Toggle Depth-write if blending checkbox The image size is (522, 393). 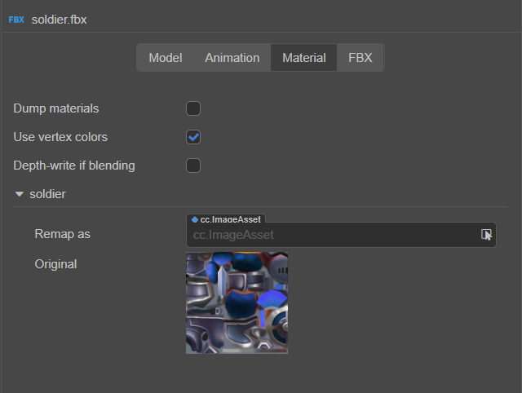193,166
